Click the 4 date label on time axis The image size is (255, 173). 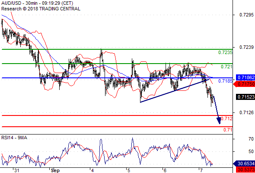[92, 170]
